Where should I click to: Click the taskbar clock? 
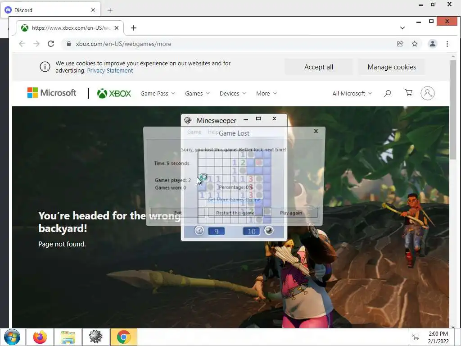438,337
